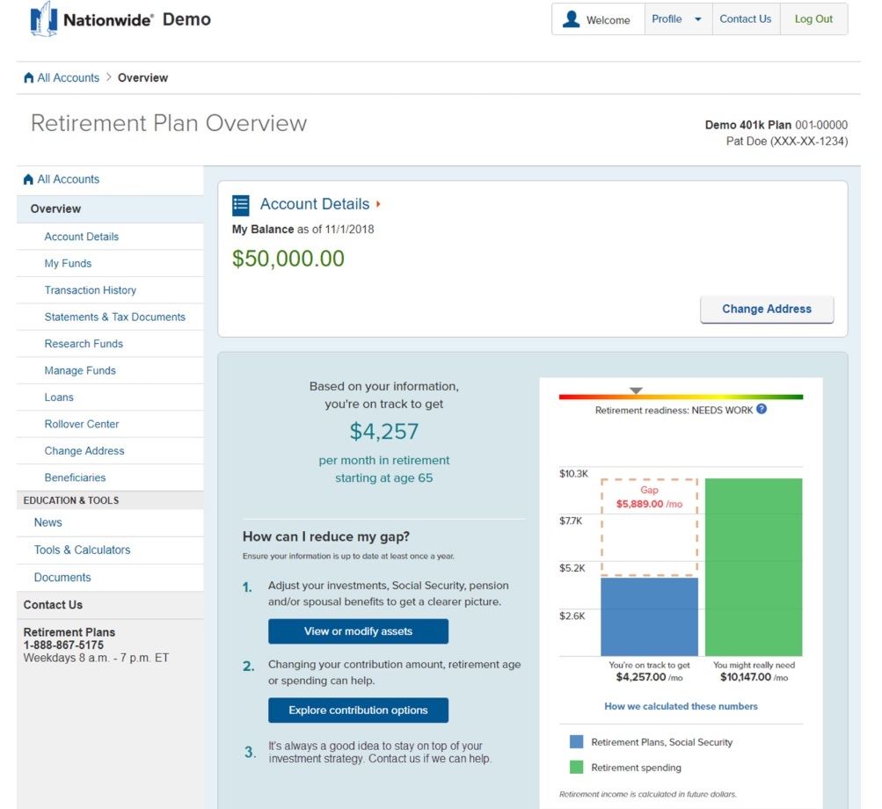Click Contact Us in the top bar
The image size is (882, 809).
[746, 19]
